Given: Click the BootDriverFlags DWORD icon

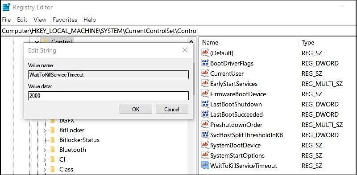Looking at the screenshot, I should 205,63.
